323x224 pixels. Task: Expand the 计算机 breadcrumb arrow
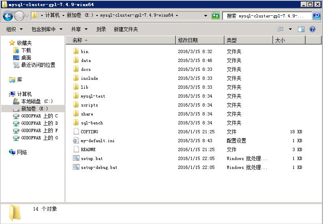tap(63, 15)
